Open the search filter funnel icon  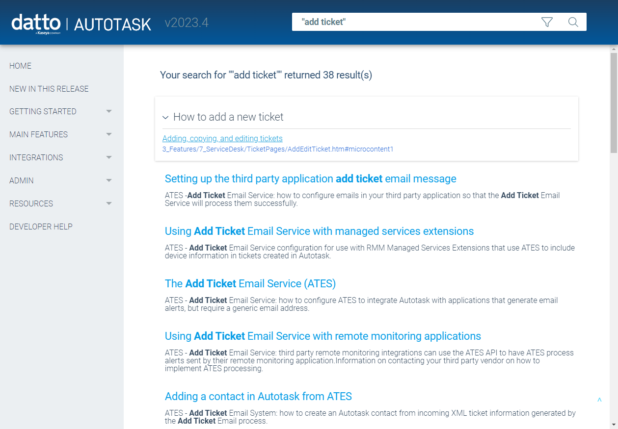click(x=547, y=22)
